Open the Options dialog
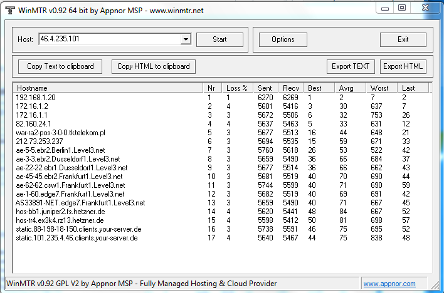The height and width of the screenshot is (293, 444). coord(283,39)
